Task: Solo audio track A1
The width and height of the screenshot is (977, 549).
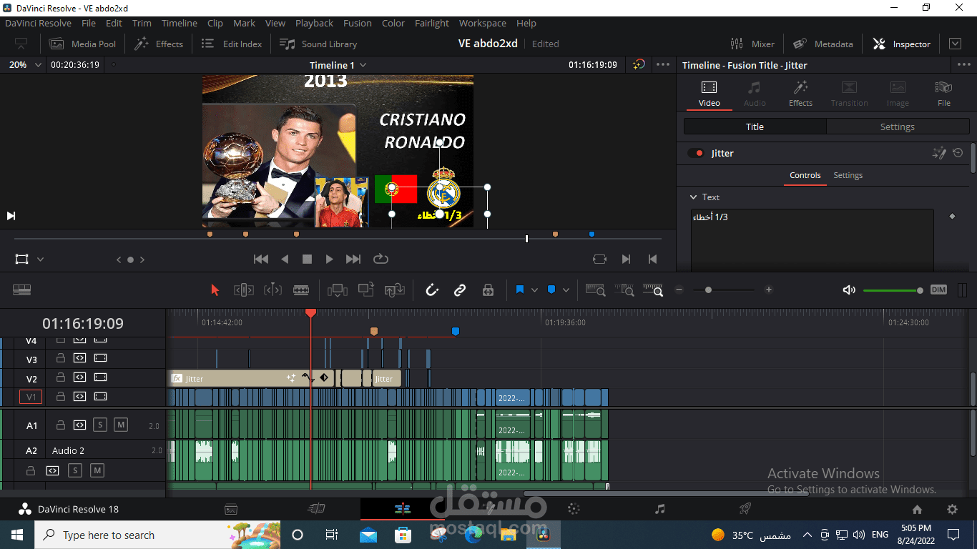Action: 100,425
